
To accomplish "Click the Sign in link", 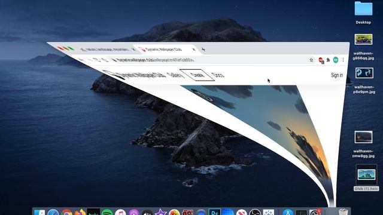I will coord(337,75).
